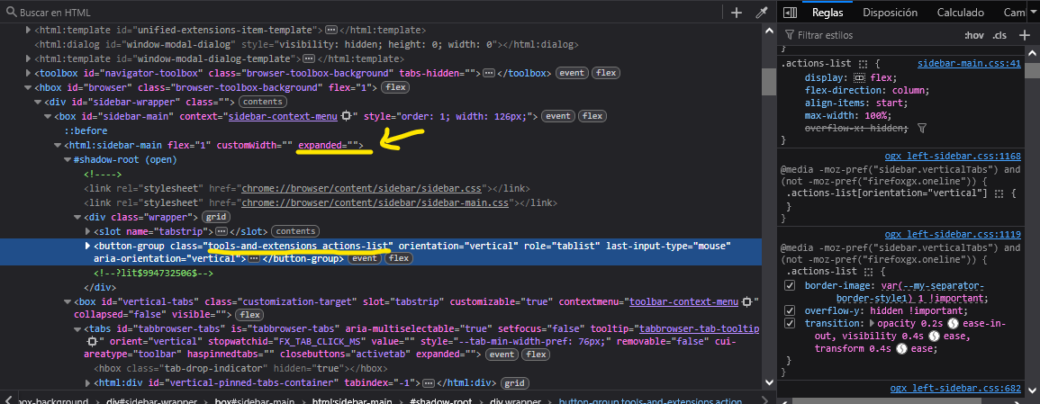The image size is (1040, 404).
Task: Click selector highlighter for .actions-list[orientation="vertical"]
Action: pyautogui.click(x=999, y=193)
